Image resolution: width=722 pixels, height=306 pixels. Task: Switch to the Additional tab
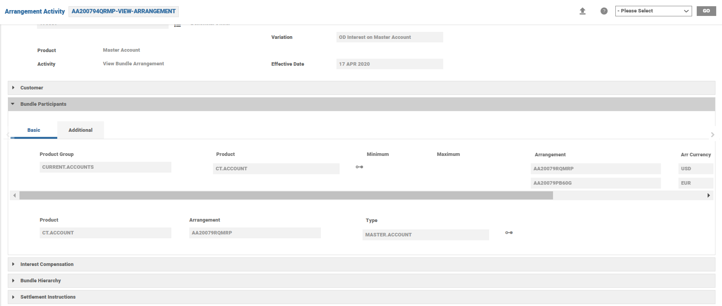pos(80,130)
